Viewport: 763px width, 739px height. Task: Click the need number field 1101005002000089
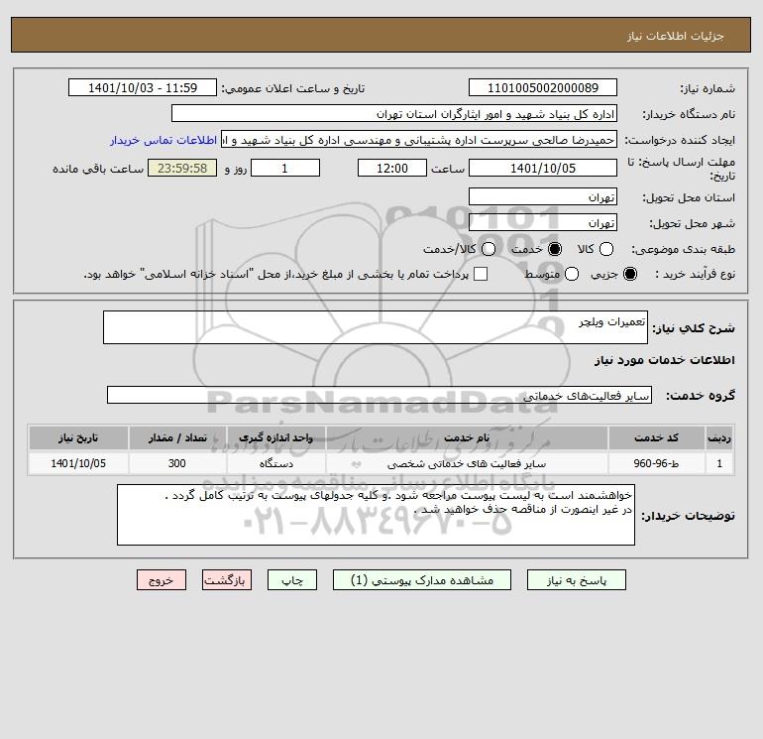point(543,87)
